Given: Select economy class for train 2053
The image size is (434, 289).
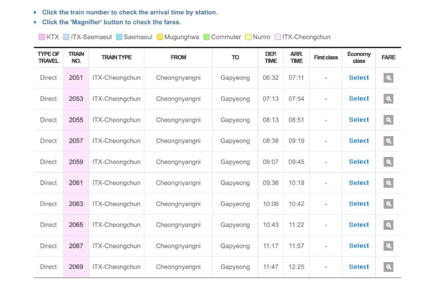Looking at the screenshot, I should coord(359,99).
